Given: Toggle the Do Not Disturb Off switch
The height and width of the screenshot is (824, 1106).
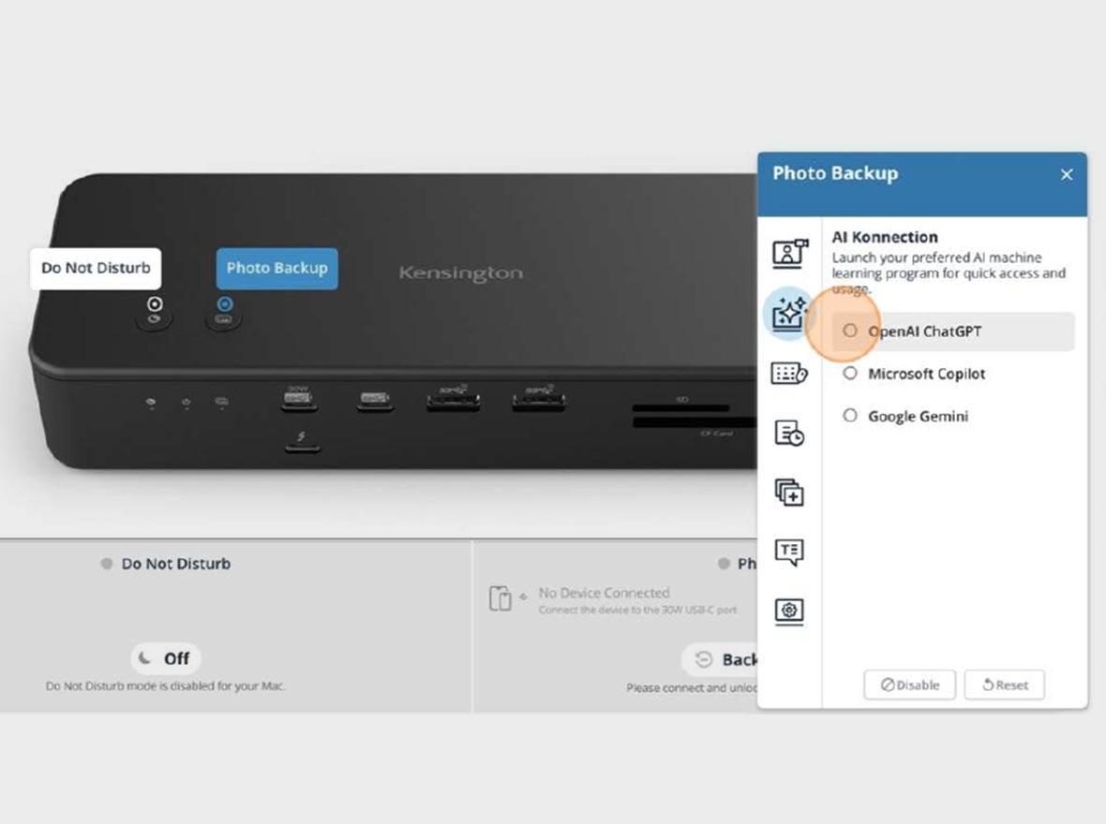Looking at the screenshot, I should (165, 658).
